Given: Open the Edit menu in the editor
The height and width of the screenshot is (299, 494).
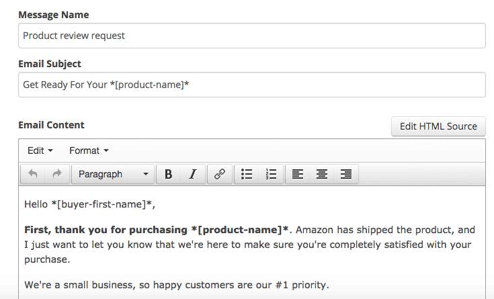Looking at the screenshot, I should coord(40,151).
